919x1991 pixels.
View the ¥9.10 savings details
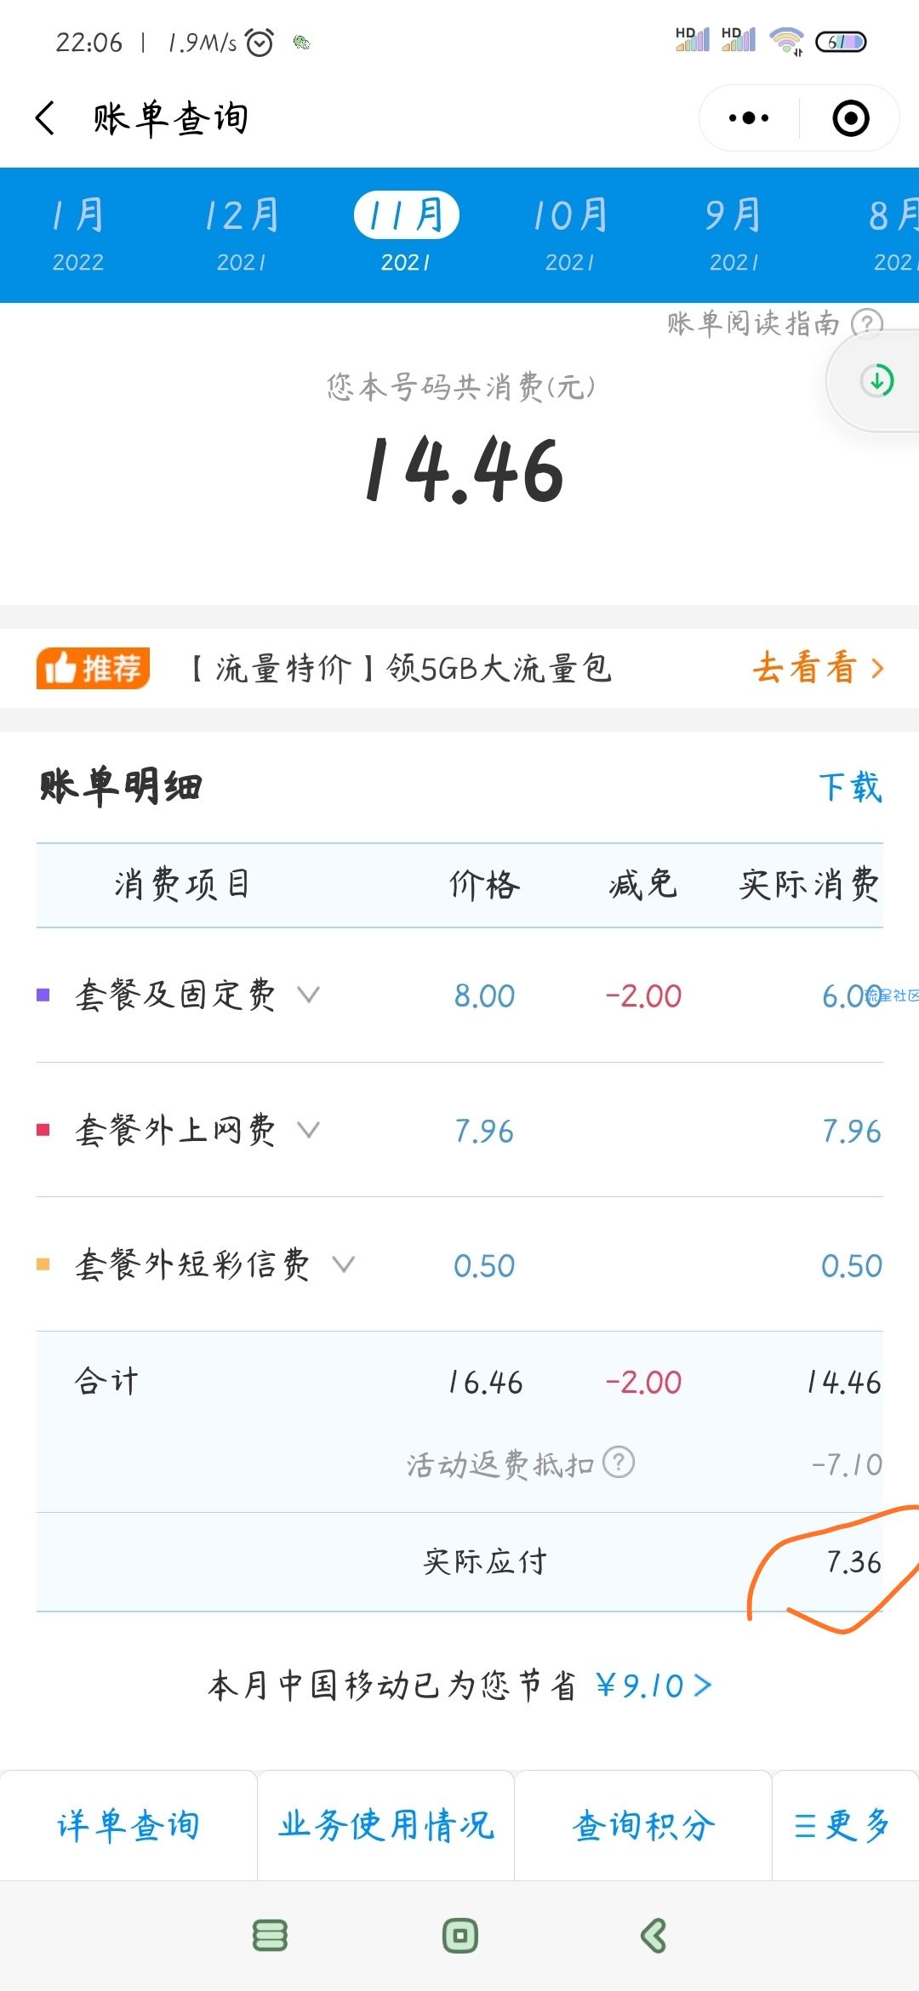pyautogui.click(x=654, y=1686)
